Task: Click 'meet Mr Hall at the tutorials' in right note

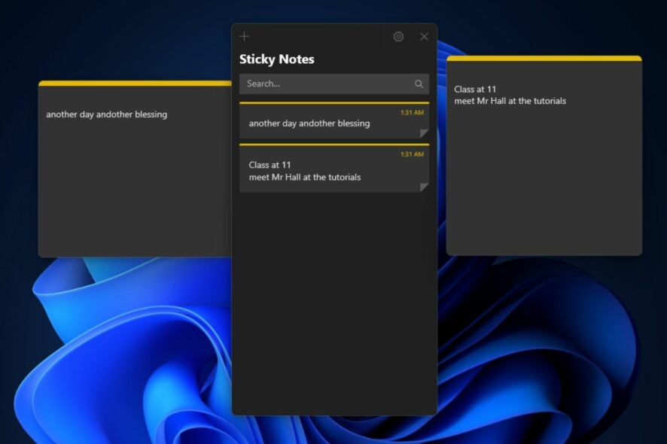Action: pyautogui.click(x=510, y=102)
